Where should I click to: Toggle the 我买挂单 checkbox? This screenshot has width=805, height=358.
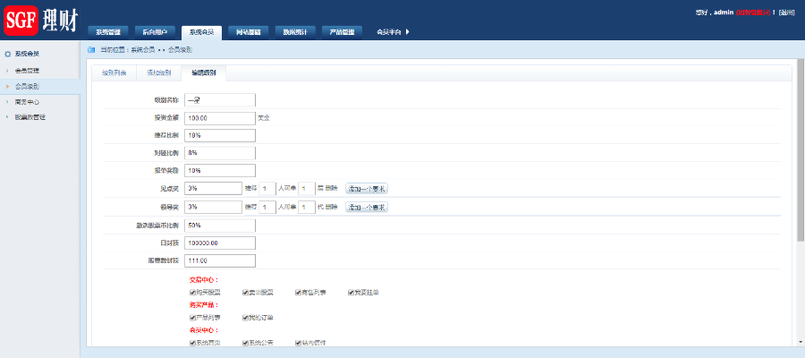click(352, 293)
